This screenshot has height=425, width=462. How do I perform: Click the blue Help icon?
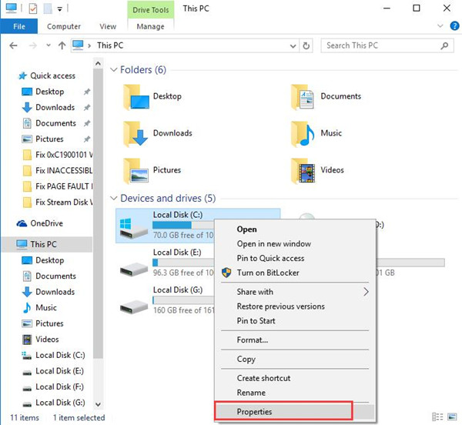click(454, 26)
